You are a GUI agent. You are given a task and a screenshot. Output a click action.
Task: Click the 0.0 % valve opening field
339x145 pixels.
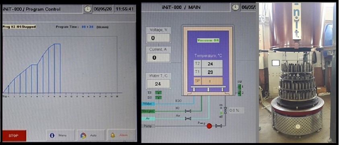tap(236, 110)
